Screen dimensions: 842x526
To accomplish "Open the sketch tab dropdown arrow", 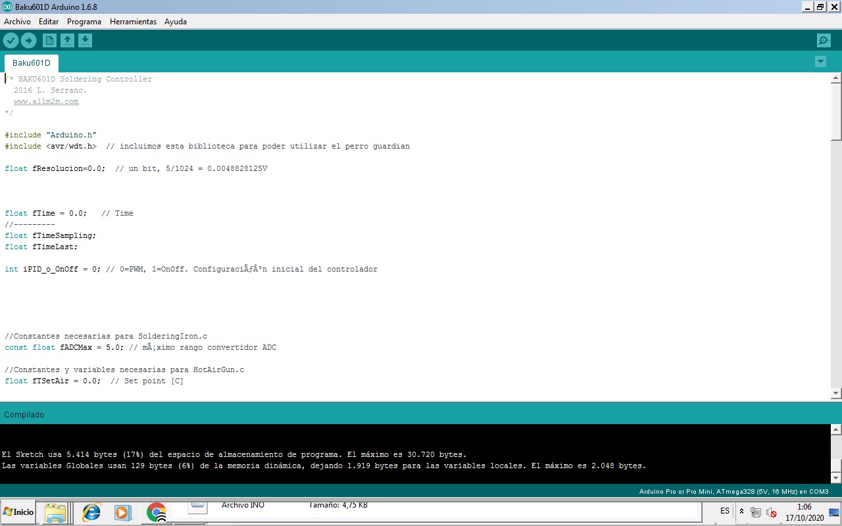I will [x=820, y=62].
